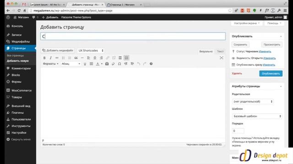This screenshot has height=164, width=293.
Task: Align text left
Action: click(88, 58)
